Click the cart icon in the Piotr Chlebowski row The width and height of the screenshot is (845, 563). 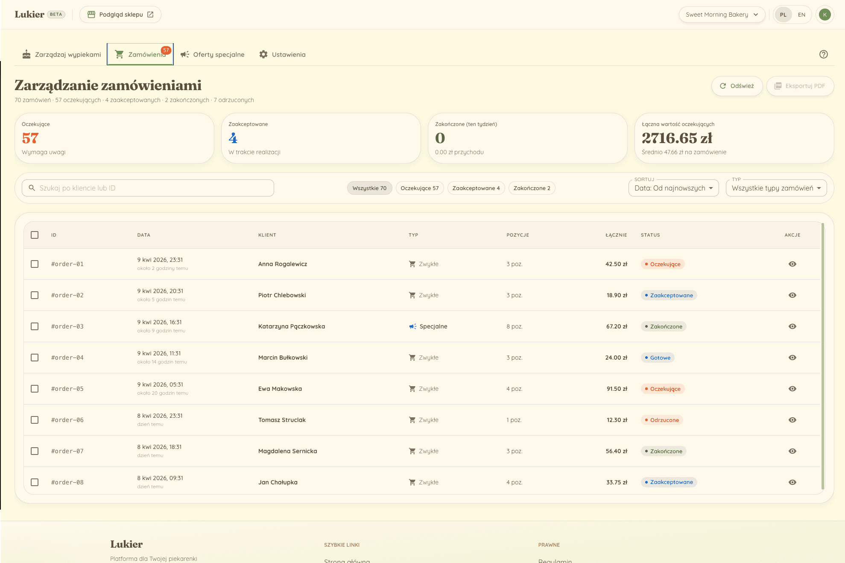(x=412, y=295)
